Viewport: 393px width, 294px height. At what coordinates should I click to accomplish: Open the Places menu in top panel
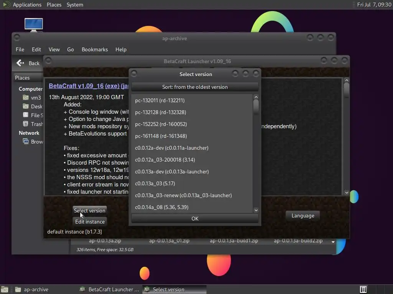coord(54,5)
